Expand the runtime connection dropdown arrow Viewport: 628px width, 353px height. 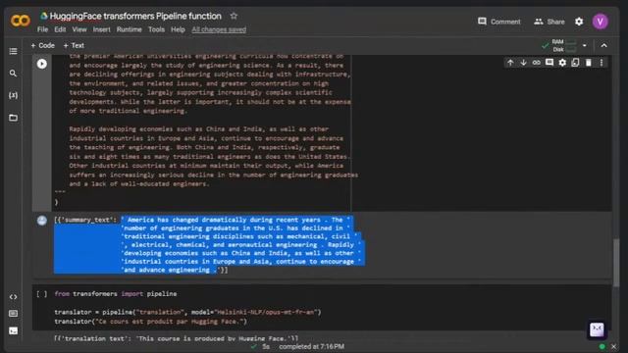(585, 46)
